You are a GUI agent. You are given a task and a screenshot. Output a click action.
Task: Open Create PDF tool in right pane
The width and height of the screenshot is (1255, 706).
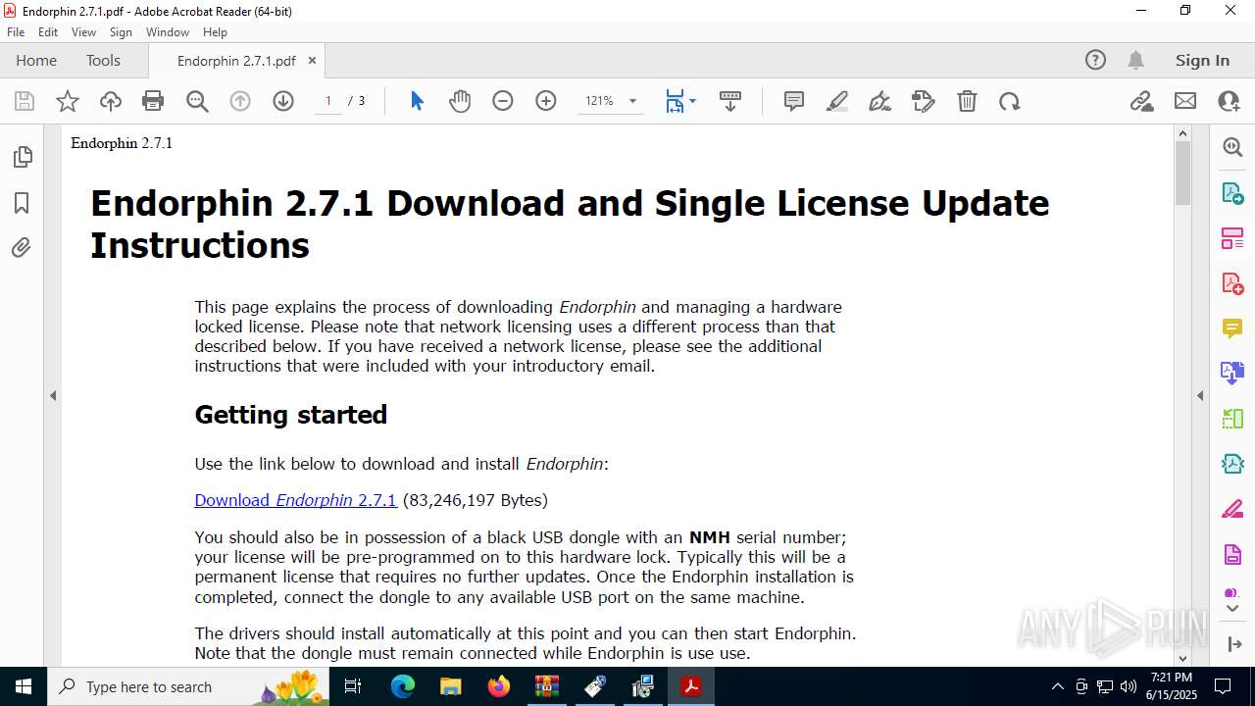pyautogui.click(x=1232, y=283)
